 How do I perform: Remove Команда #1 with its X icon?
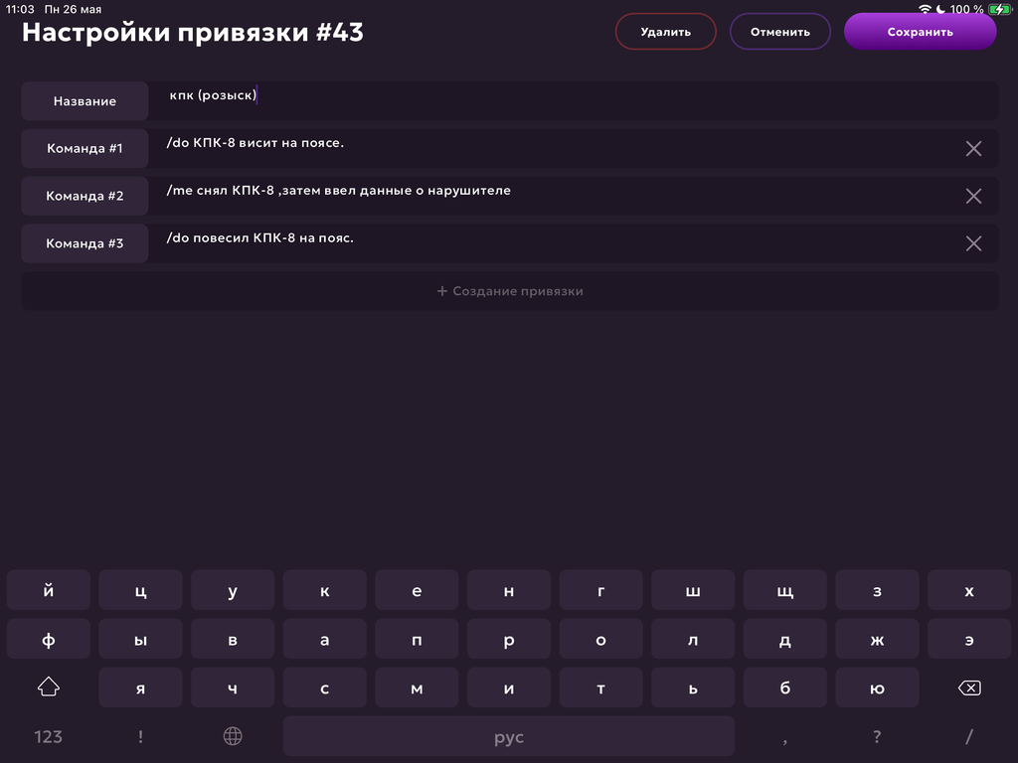pyautogui.click(x=973, y=149)
